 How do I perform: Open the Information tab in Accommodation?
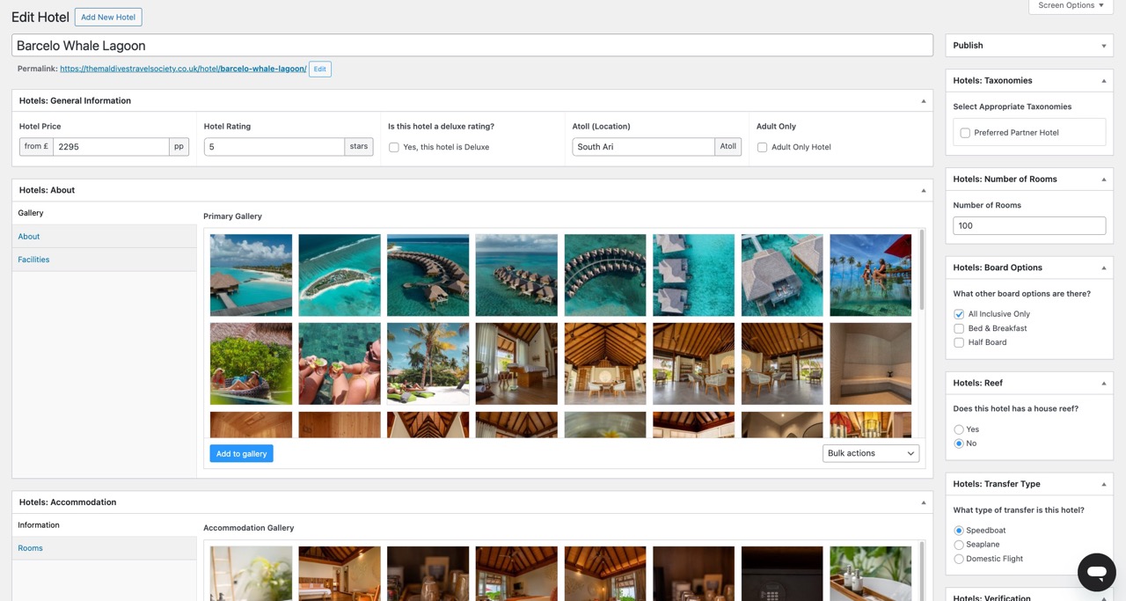(104, 525)
